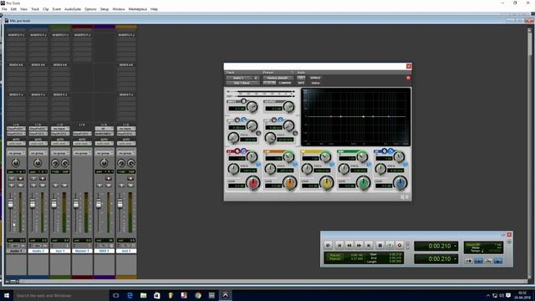Click Go to End button in transport
The height and width of the screenshot is (301, 535).
[x=369, y=245]
